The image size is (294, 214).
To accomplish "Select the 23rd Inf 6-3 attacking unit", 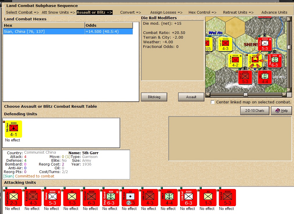I will tap(91, 198).
